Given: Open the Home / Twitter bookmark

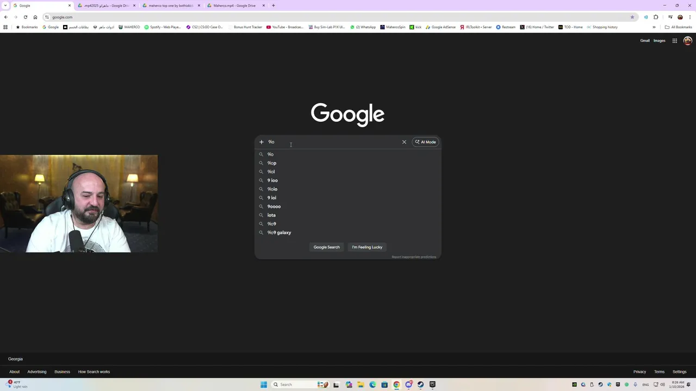Looking at the screenshot, I should [x=537, y=27].
